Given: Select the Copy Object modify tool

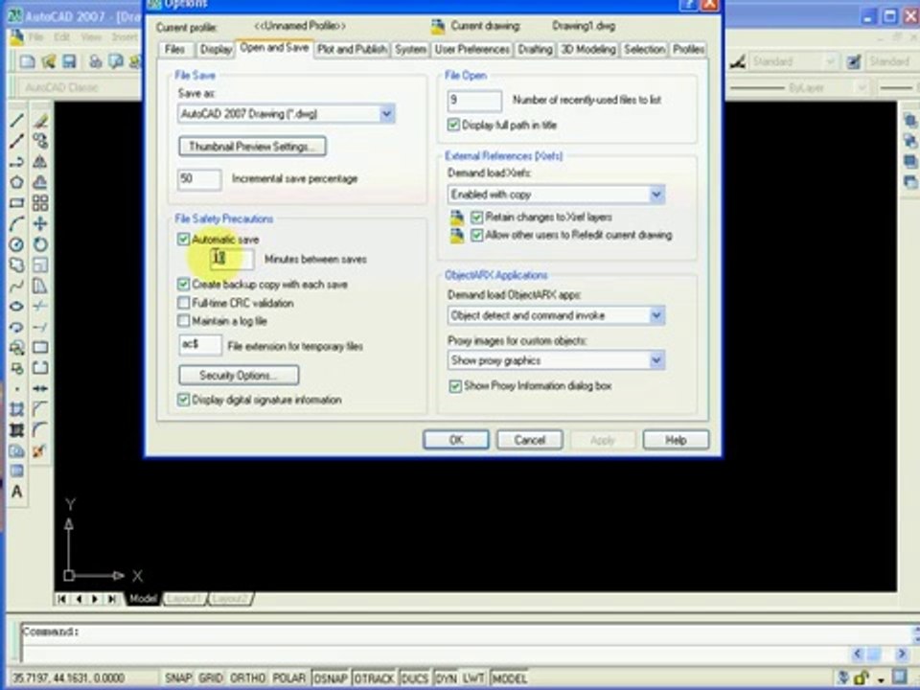Looking at the screenshot, I should pyautogui.click(x=40, y=141).
